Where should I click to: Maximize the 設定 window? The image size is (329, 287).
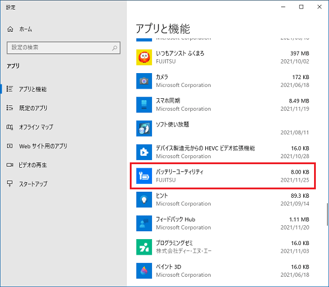(301, 7)
